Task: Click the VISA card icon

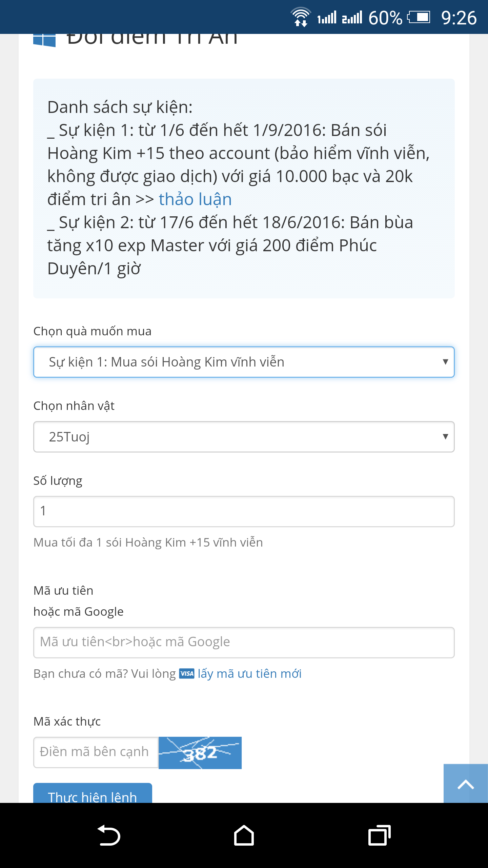Action: click(187, 673)
